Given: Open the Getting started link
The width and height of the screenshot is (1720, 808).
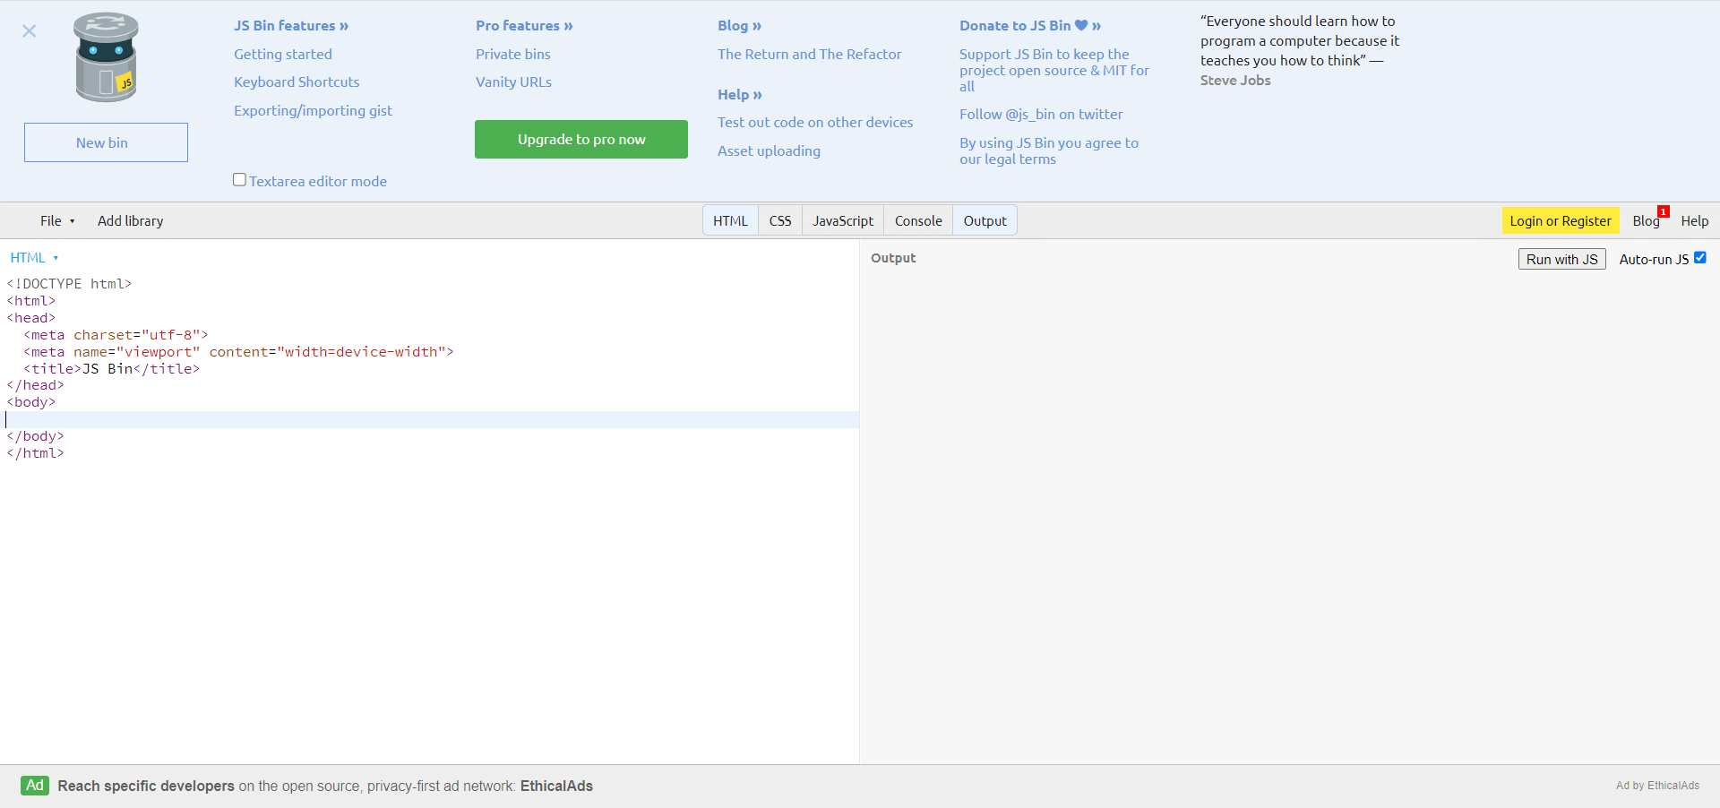Looking at the screenshot, I should pos(283,55).
